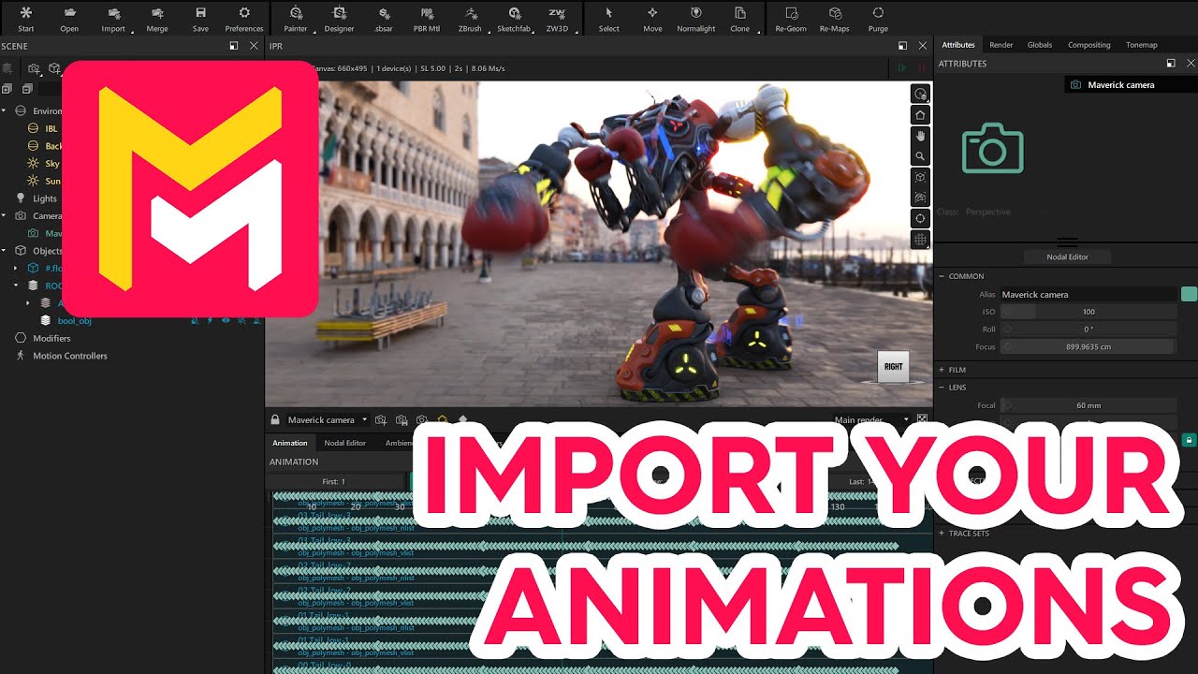Select the Sun environment item
The width and height of the screenshot is (1198, 674).
(53, 181)
